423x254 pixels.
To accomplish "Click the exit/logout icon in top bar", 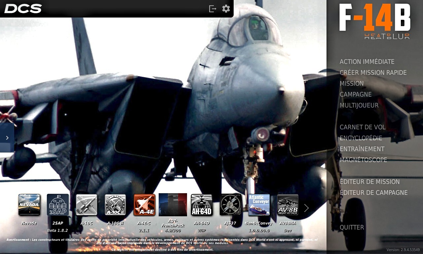I will (212, 9).
